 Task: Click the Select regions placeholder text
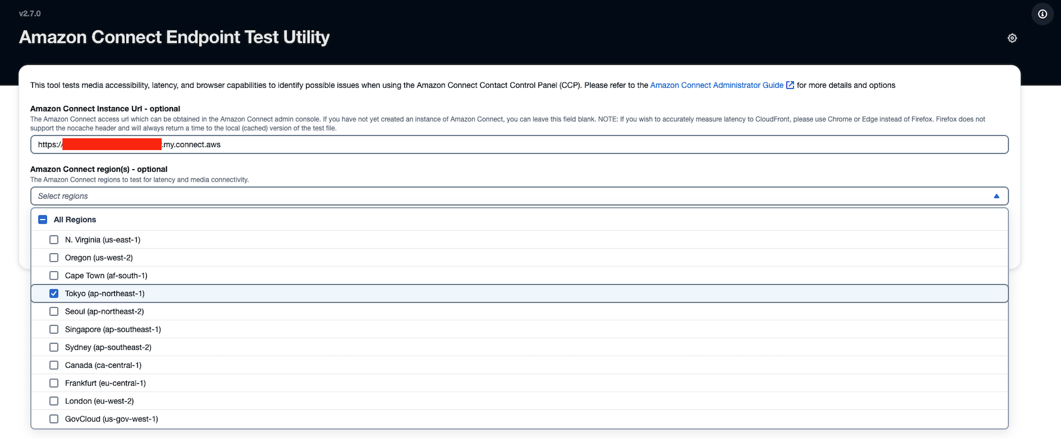[x=63, y=196]
